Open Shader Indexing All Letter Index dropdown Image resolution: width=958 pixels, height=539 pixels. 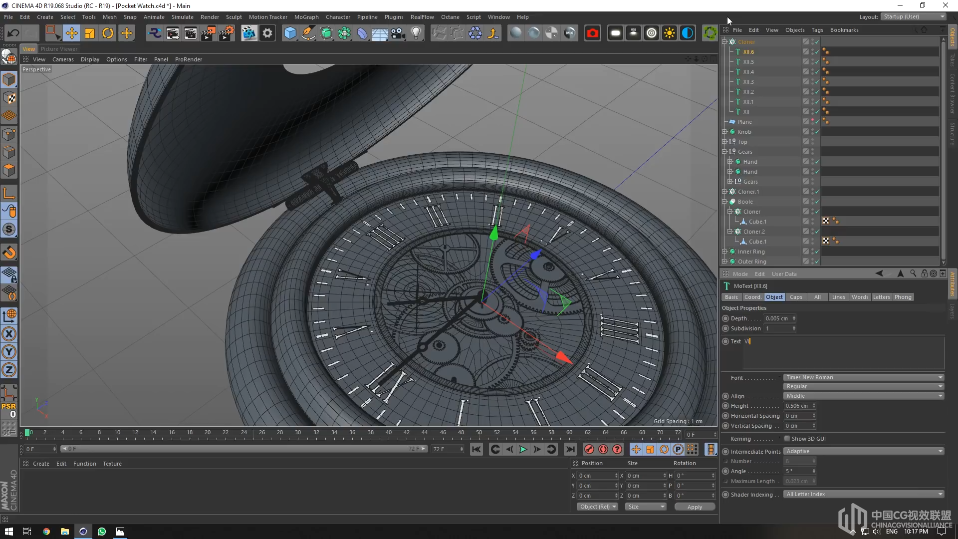click(864, 495)
